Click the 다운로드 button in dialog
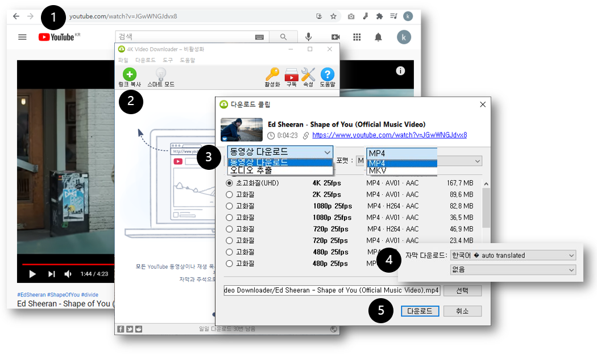597x355 pixels. [x=420, y=311]
